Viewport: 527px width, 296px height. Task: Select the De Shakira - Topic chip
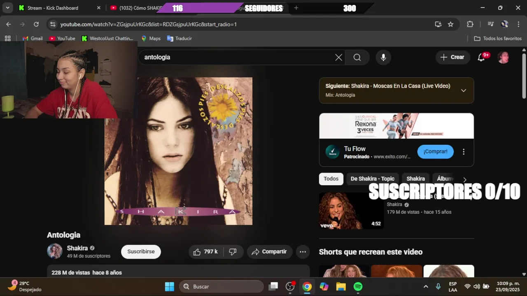tap(372, 179)
